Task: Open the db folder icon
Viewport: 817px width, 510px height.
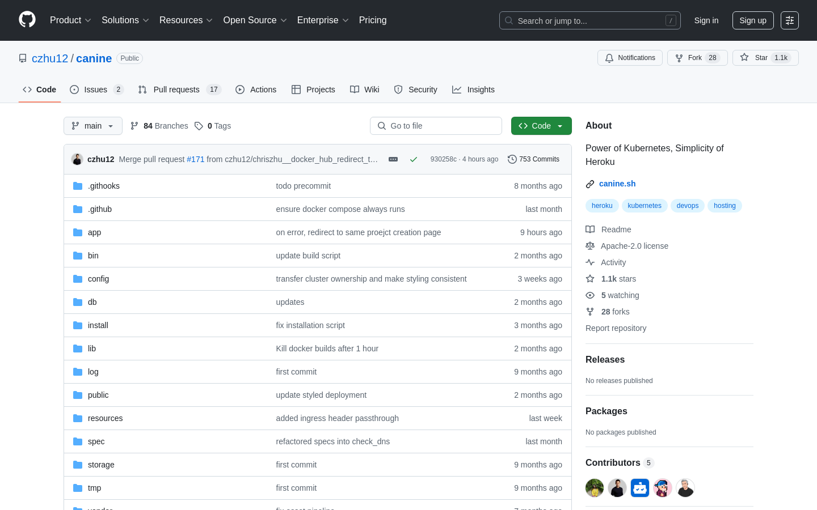Action: click(78, 302)
